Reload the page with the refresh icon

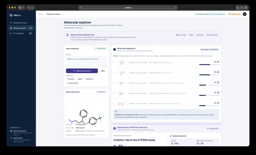176,8
